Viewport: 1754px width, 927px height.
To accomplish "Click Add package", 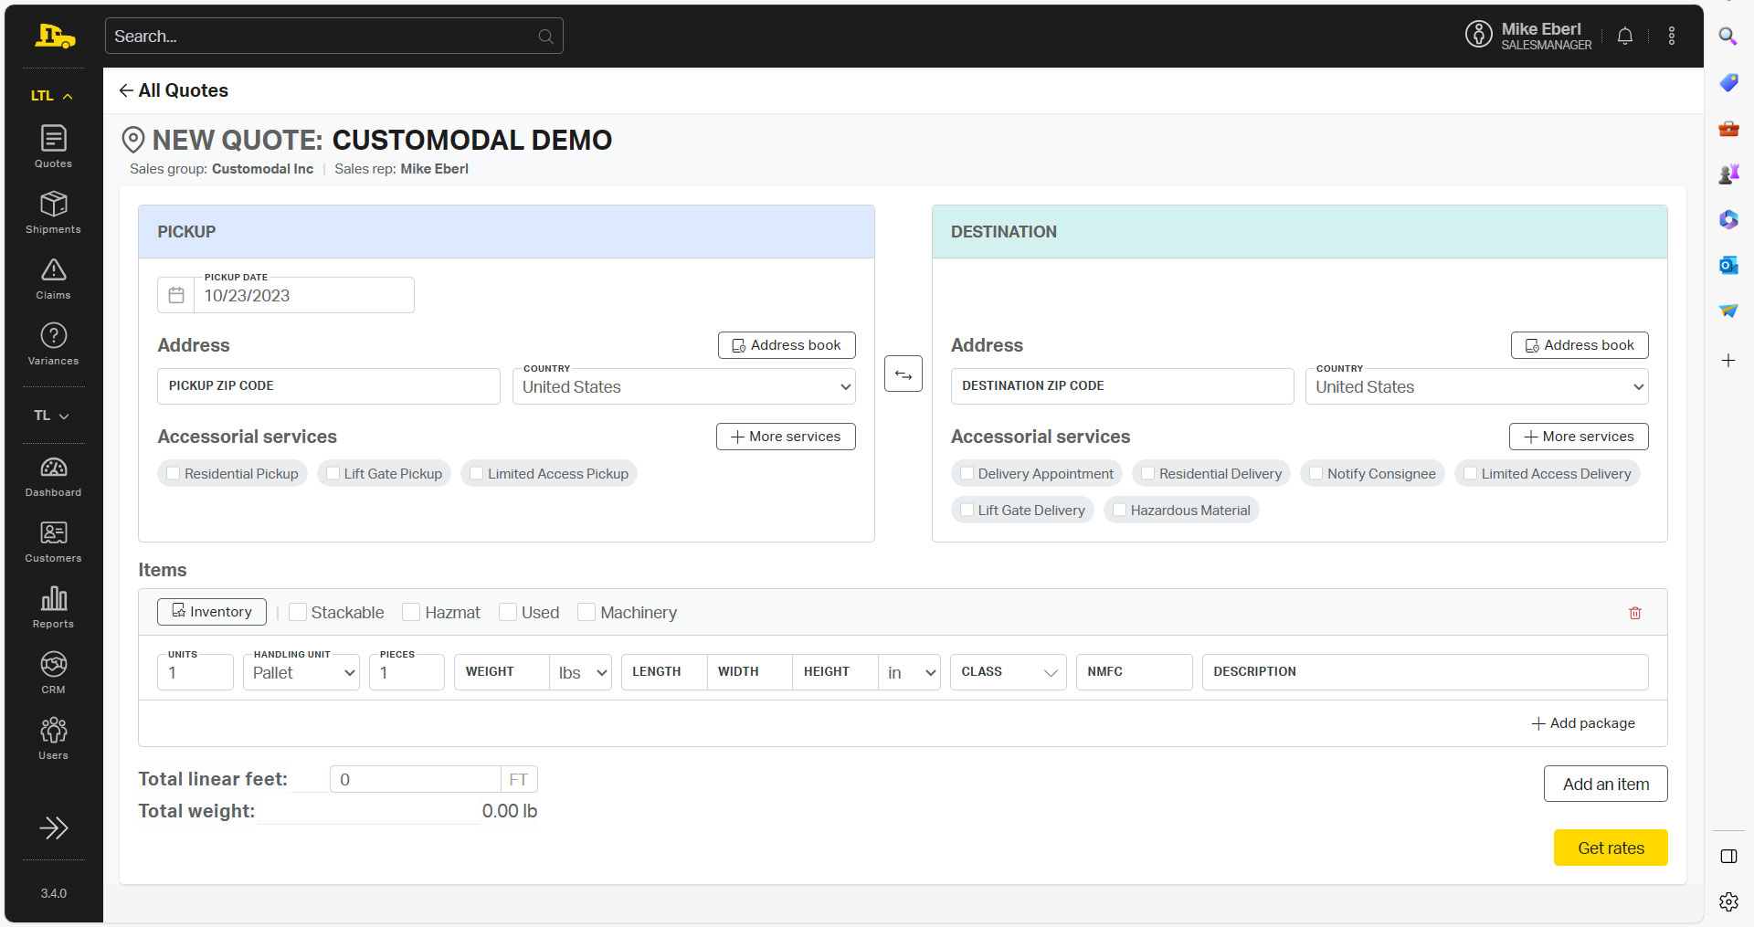I will tap(1583, 723).
